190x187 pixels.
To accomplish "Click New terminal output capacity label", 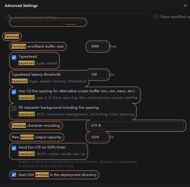I will tap(37, 137).
